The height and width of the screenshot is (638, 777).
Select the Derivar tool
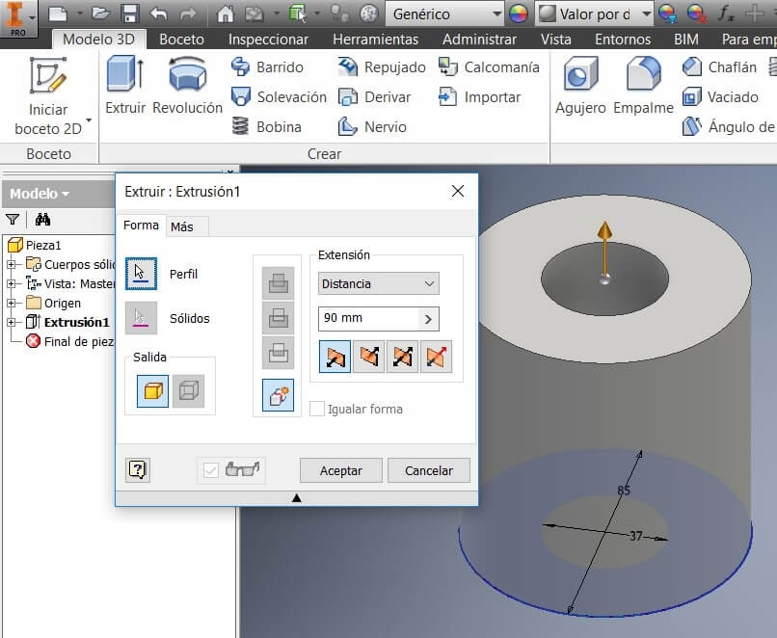[375, 96]
